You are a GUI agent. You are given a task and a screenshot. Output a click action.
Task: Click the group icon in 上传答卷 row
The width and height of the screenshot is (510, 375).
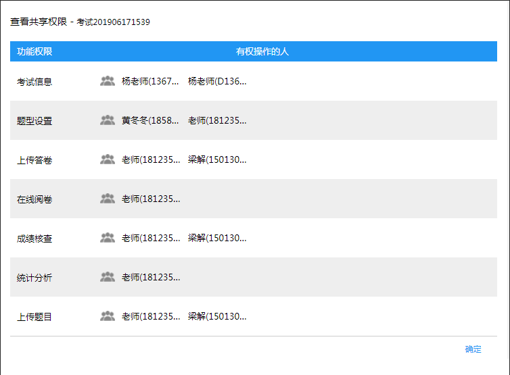[x=108, y=159]
